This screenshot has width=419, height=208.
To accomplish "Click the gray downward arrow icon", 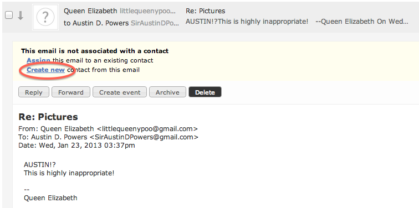I will [21, 15].
